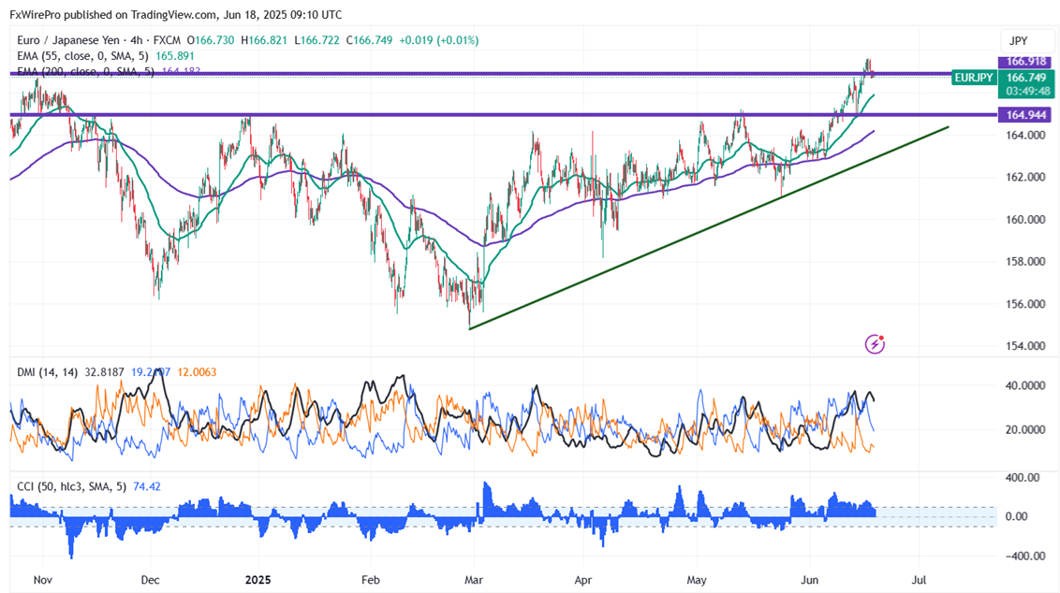The width and height of the screenshot is (1060, 593).
Task: Click the FxWirePro published on TradingView header
Action: click(x=176, y=14)
